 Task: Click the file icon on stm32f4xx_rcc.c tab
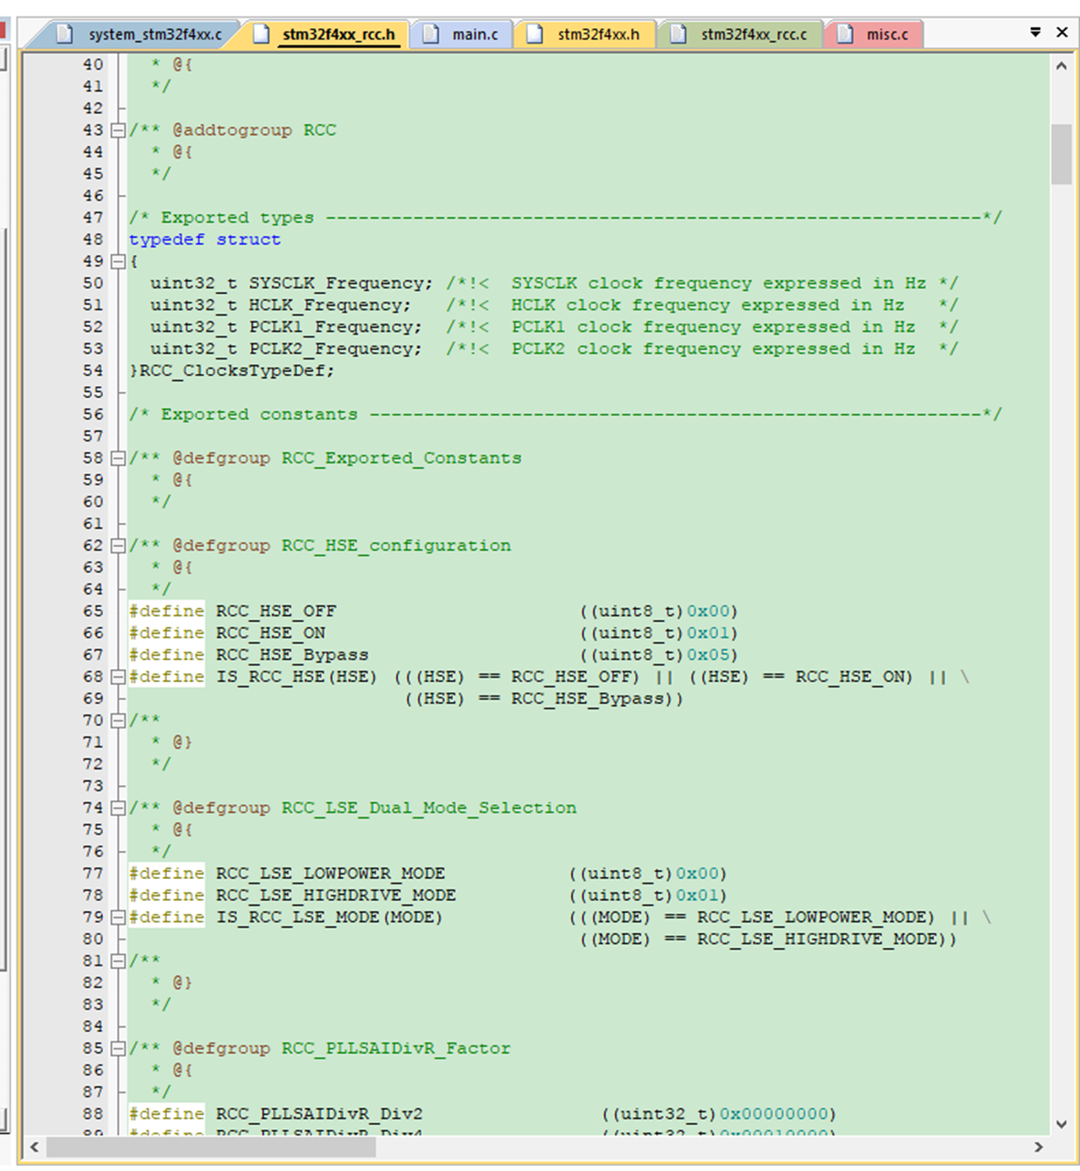pyautogui.click(x=678, y=34)
